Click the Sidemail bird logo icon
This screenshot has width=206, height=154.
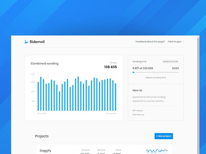click(26, 42)
